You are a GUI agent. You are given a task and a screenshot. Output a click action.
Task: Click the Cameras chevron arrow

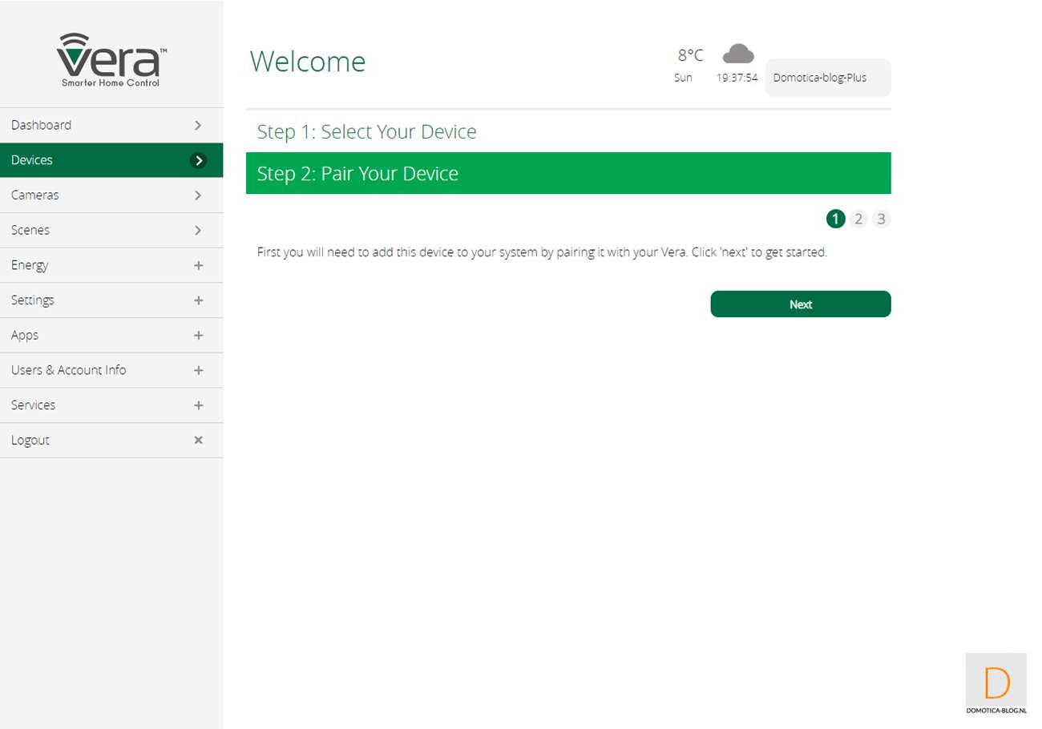199,195
